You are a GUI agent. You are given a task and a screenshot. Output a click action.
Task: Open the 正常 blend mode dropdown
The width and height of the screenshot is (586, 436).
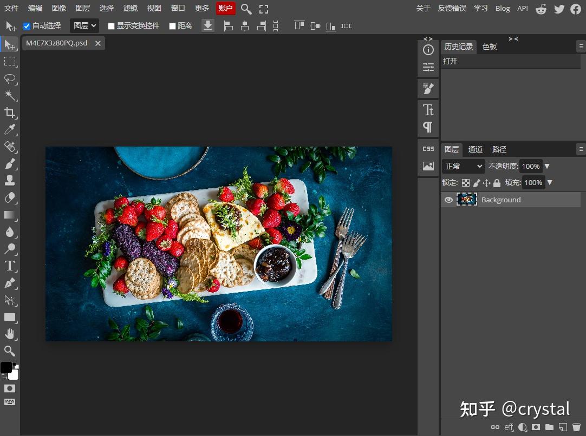[x=464, y=166]
